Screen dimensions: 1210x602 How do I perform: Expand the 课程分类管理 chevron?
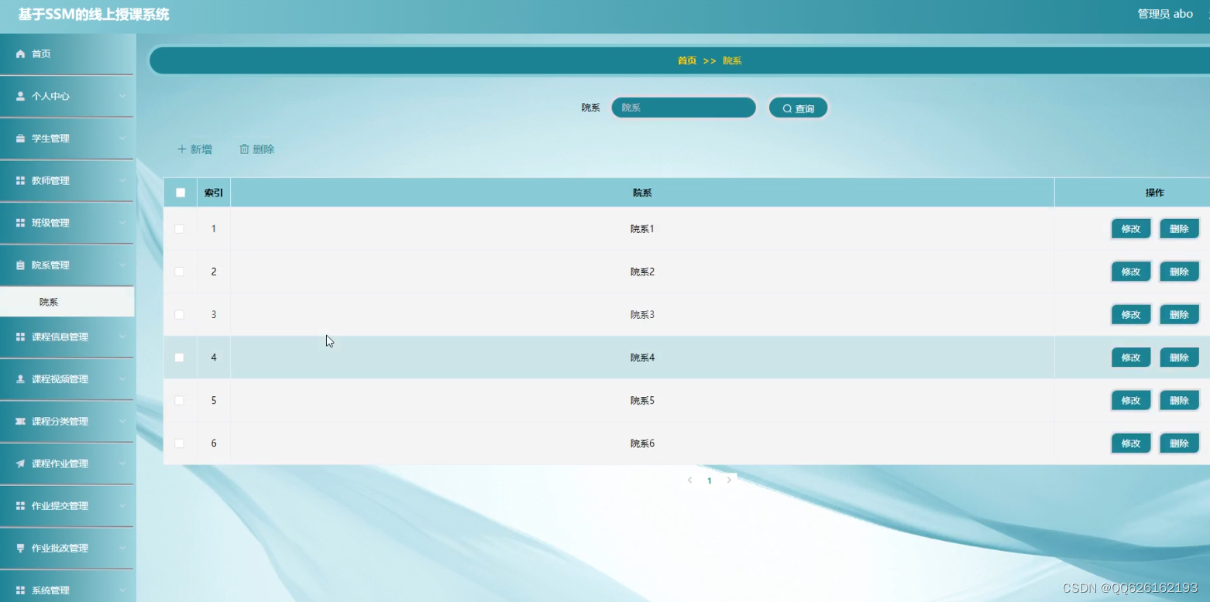[x=122, y=421]
